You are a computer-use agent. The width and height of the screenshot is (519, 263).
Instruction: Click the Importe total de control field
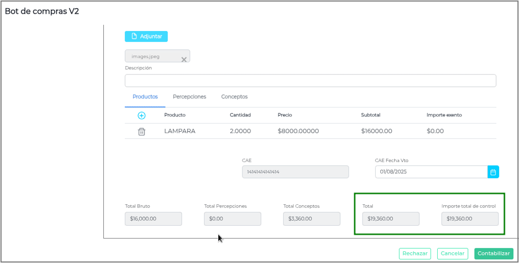click(470, 219)
